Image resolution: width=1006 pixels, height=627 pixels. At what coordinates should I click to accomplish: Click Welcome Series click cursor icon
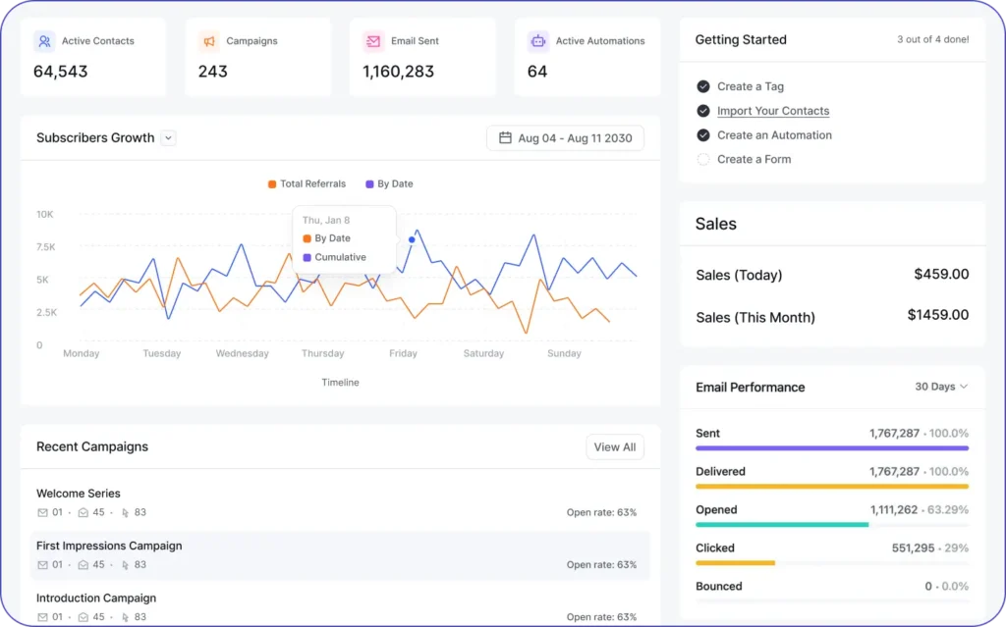coord(125,512)
